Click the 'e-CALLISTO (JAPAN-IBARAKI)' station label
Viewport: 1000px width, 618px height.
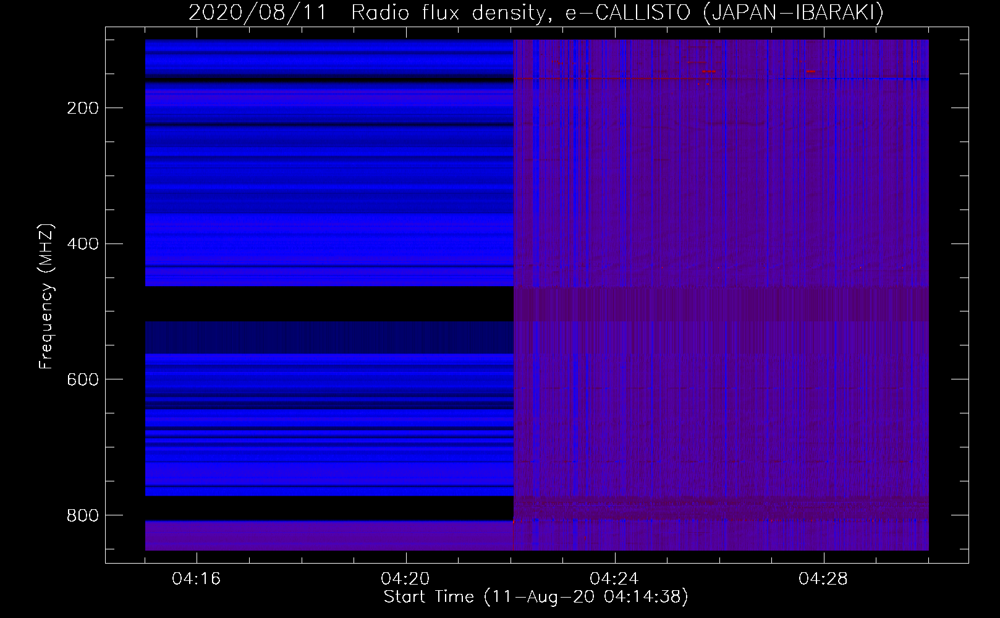click(724, 13)
